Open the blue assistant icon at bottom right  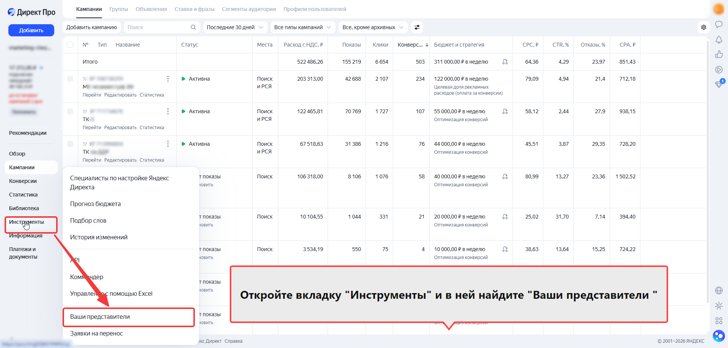pyautogui.click(x=719, y=336)
